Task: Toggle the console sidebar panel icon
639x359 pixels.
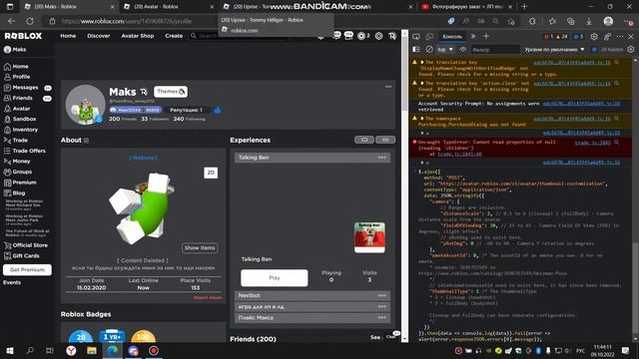Action: 416,49
